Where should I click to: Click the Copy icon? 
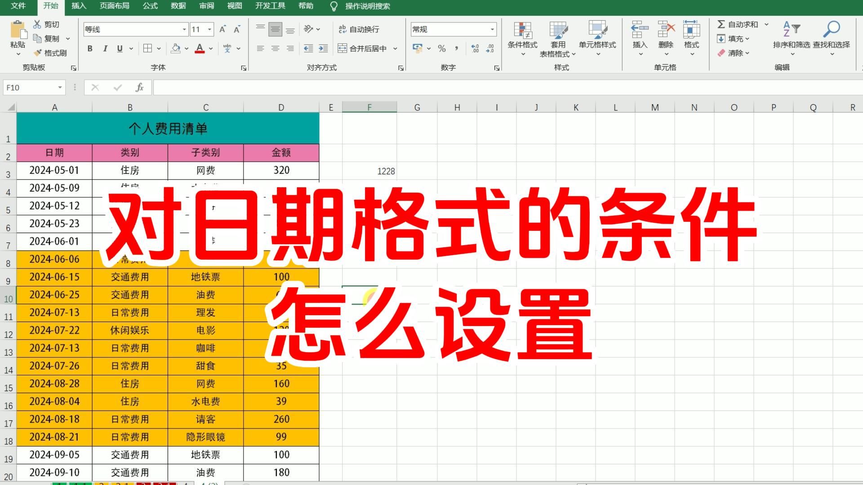37,38
